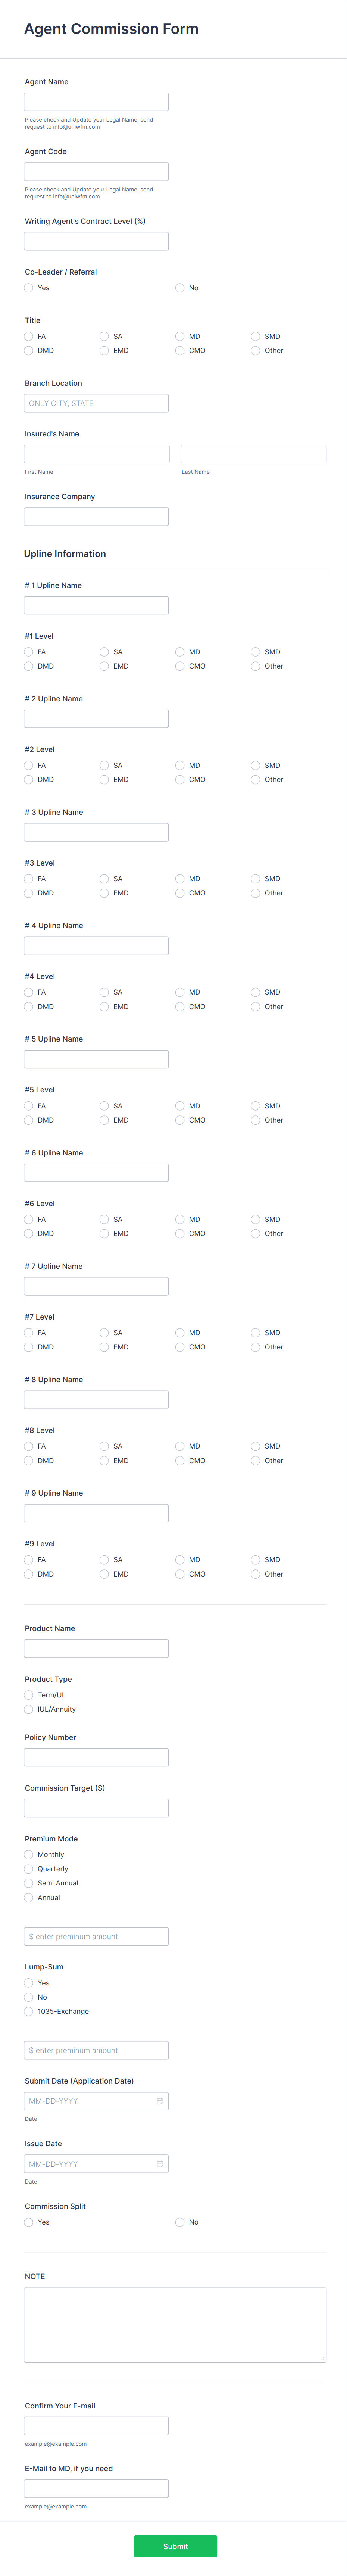Select IUL/Annuity as Product Type
347x2576 pixels.
29,1709
